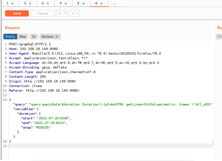Click the 'Connection: close' line
Screen dimensions: 222x161
pos(25,86)
